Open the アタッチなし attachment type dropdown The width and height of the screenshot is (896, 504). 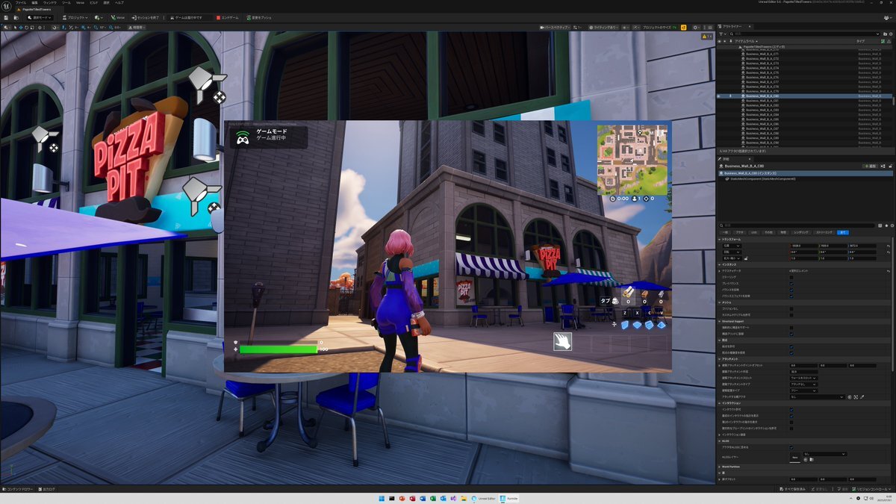click(x=804, y=384)
